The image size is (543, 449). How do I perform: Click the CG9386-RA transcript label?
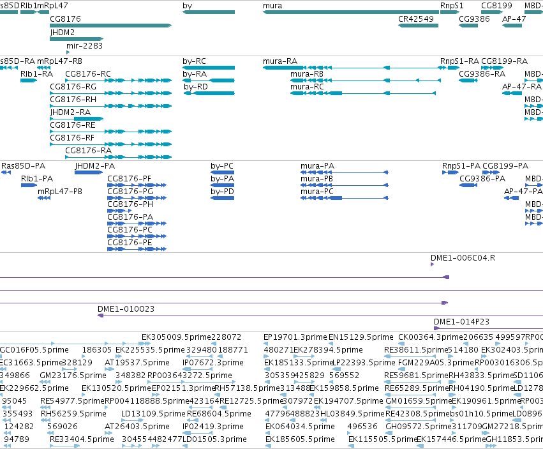(482, 74)
